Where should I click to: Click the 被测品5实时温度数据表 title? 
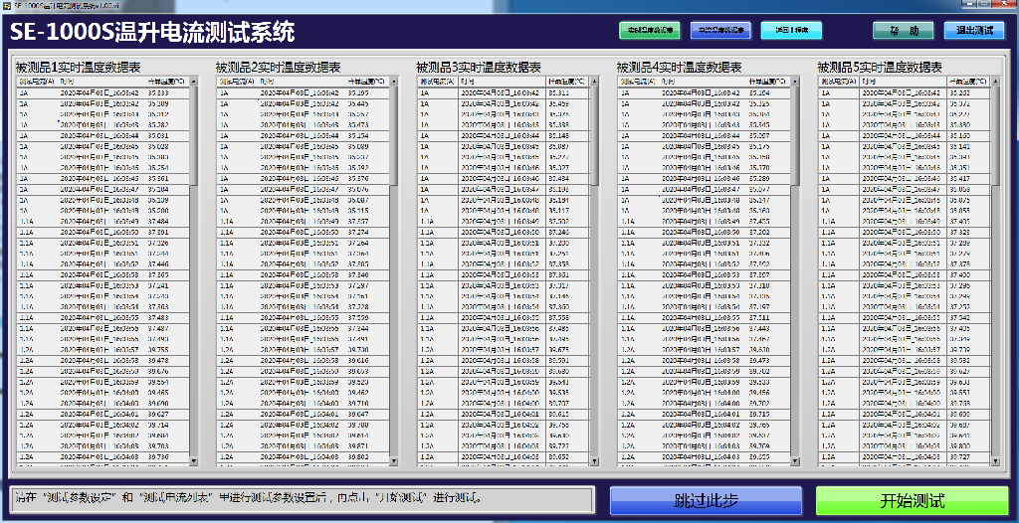pyautogui.click(x=880, y=67)
